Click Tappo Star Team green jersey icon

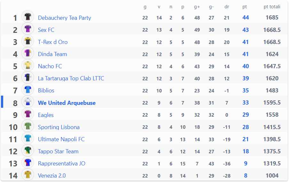(x=27, y=150)
